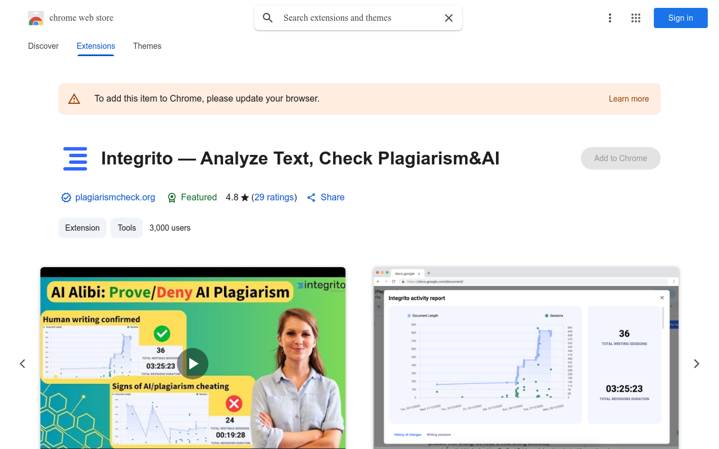Click the 3,000 users text
This screenshot has height=449, width=719.
click(170, 228)
